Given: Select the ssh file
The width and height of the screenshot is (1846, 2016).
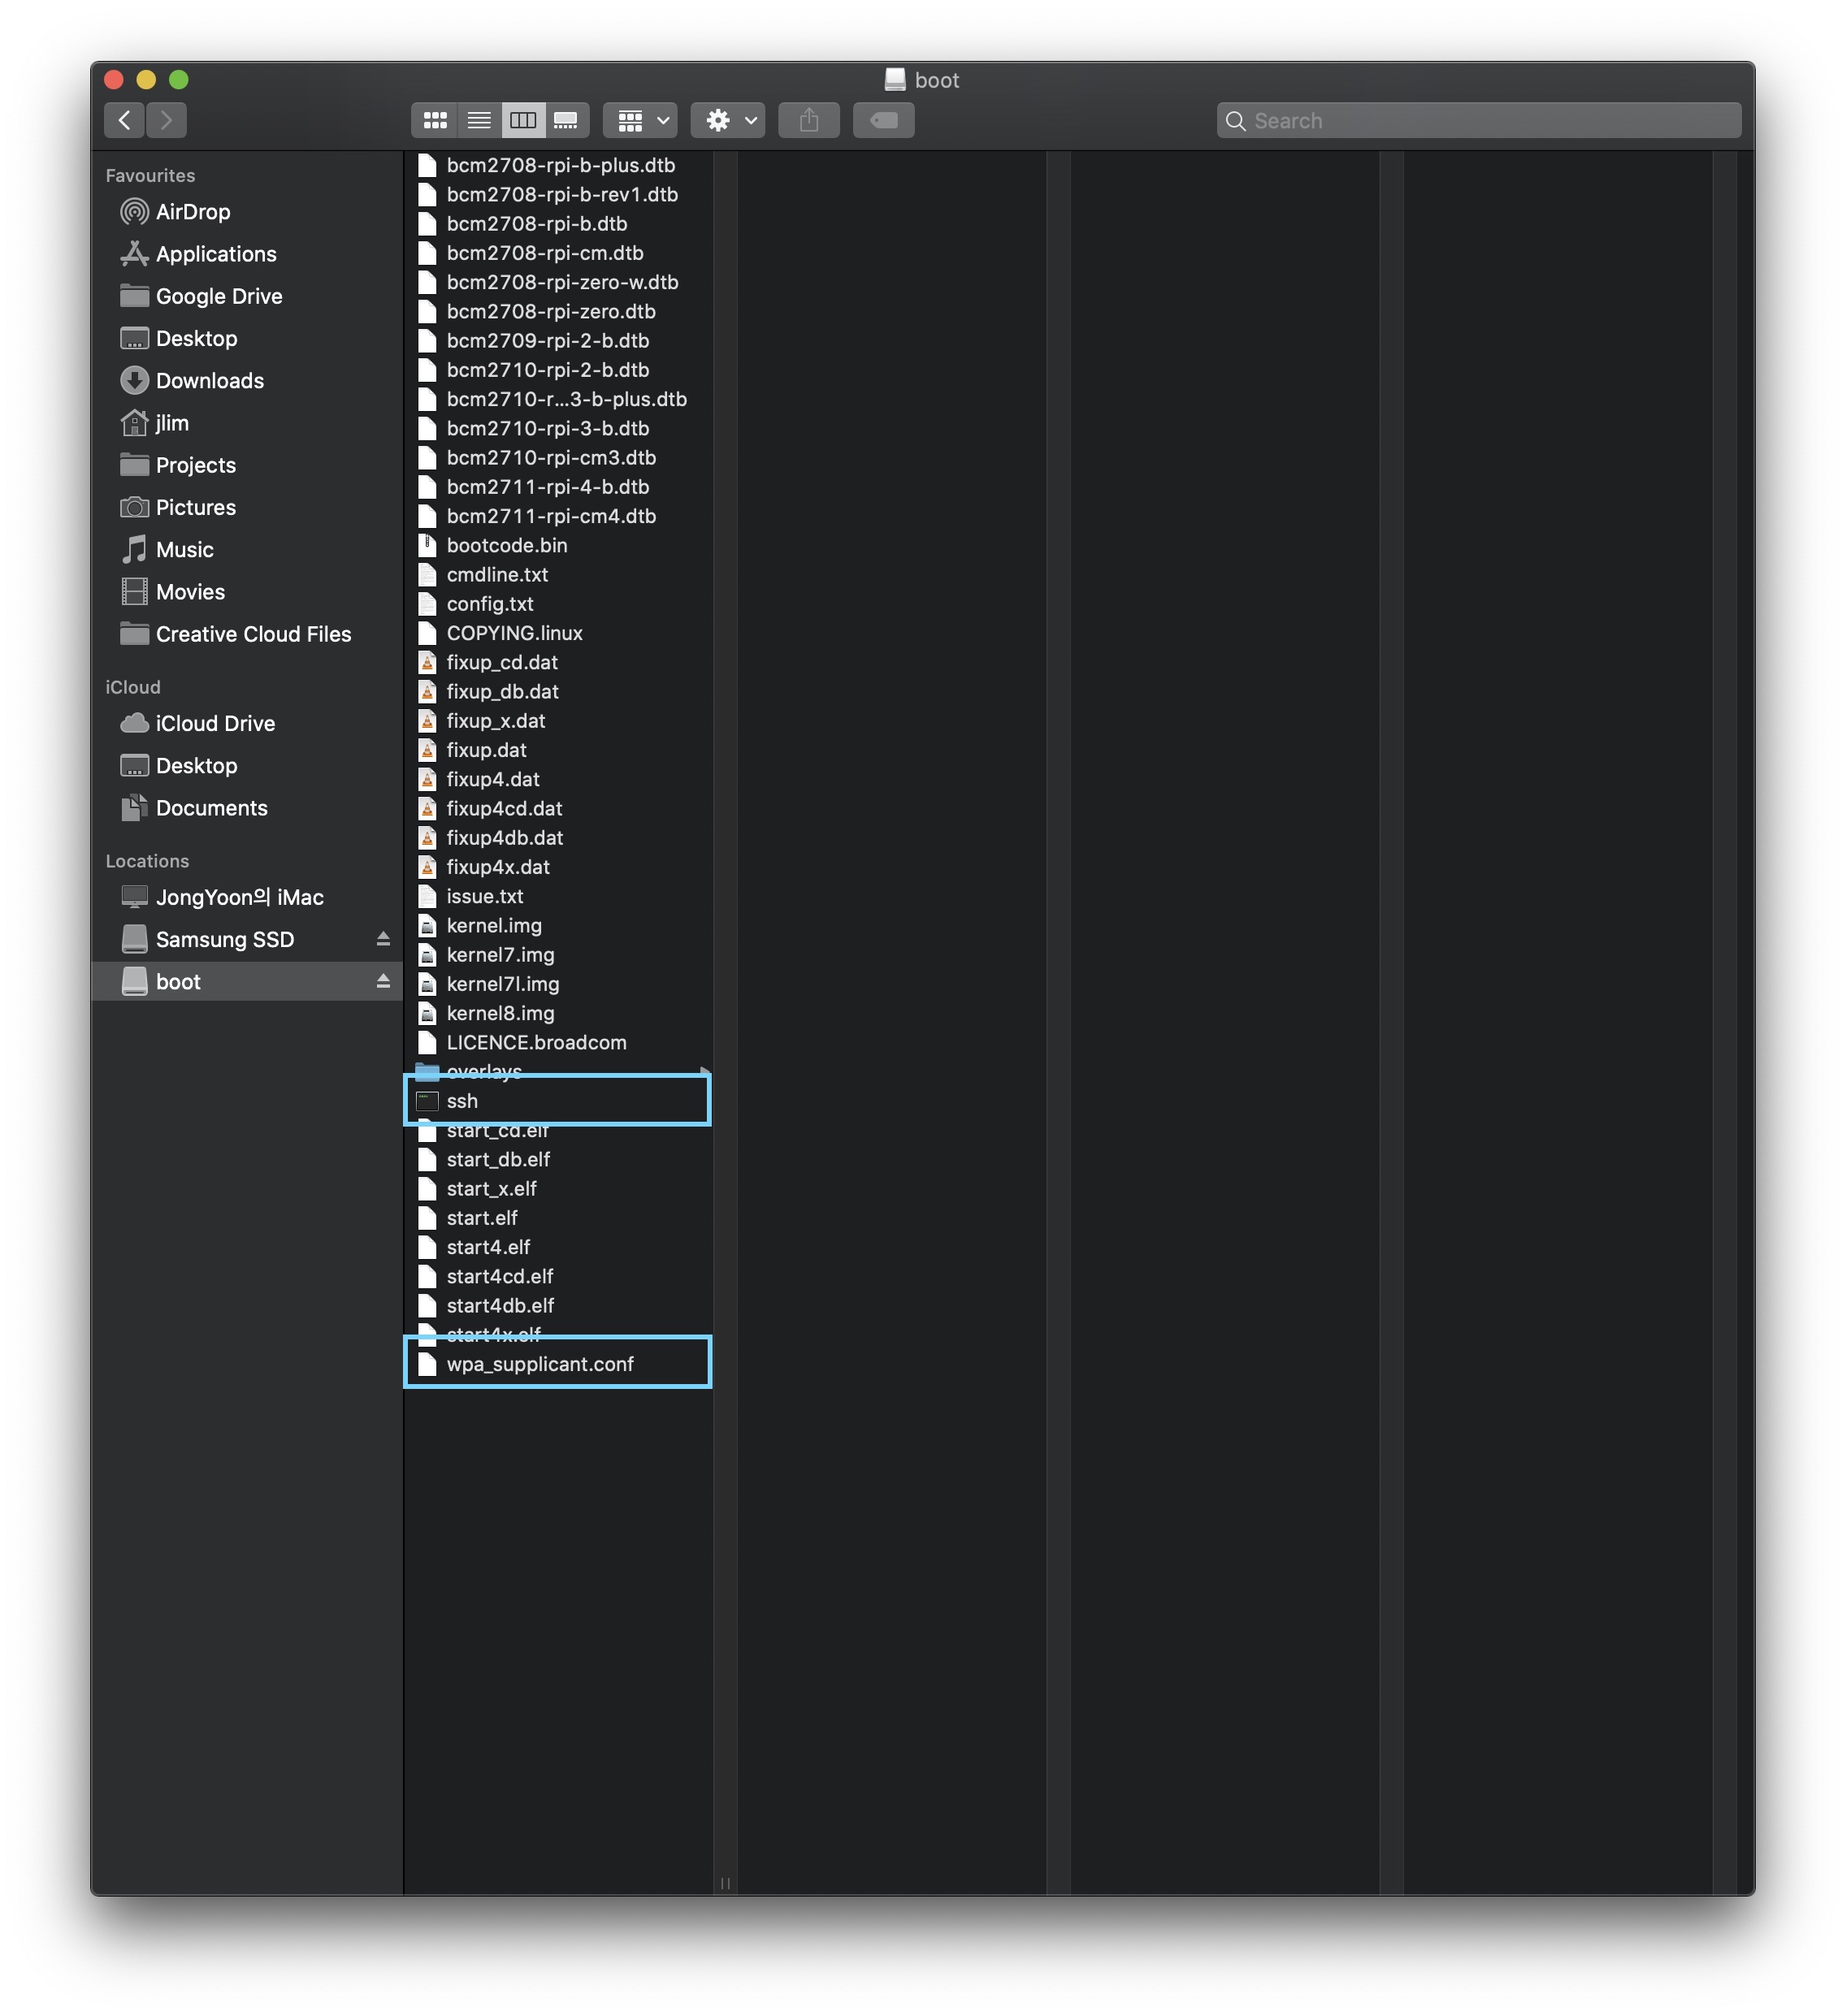Looking at the screenshot, I should [461, 1101].
